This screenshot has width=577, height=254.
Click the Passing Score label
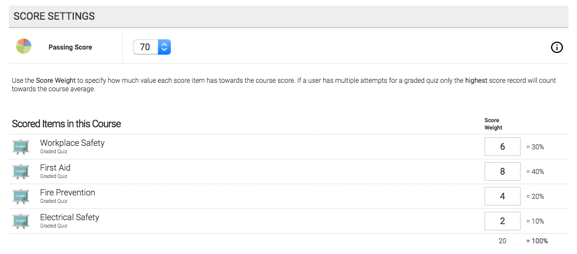click(x=71, y=47)
